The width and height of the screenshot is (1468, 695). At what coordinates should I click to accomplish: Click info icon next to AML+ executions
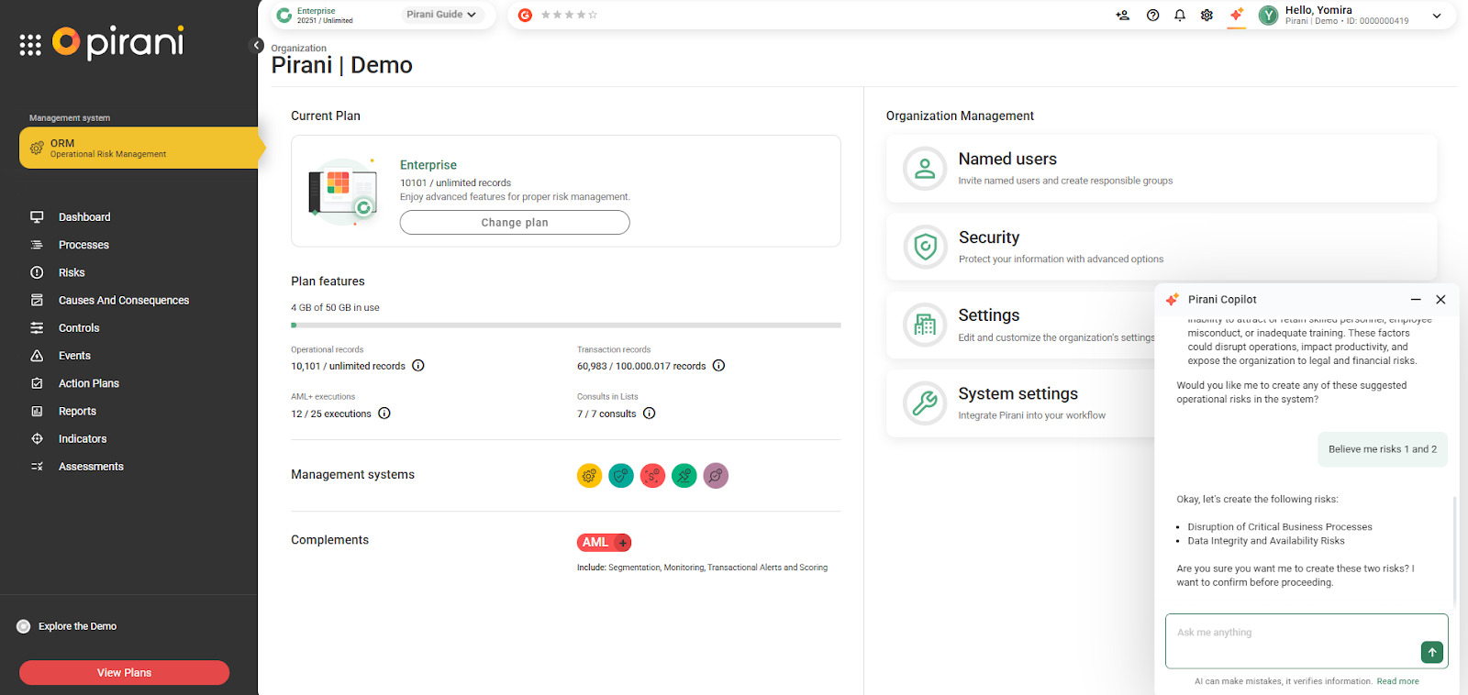click(384, 414)
